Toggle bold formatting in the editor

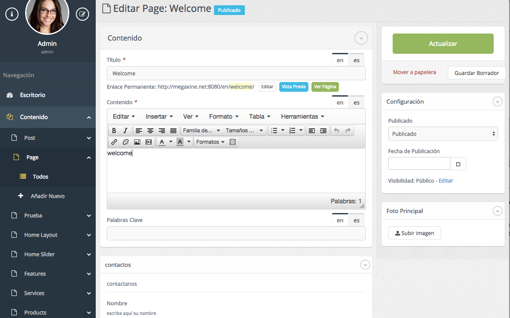[114, 131]
